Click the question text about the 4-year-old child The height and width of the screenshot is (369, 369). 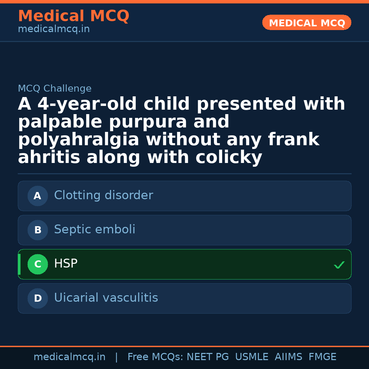point(181,131)
